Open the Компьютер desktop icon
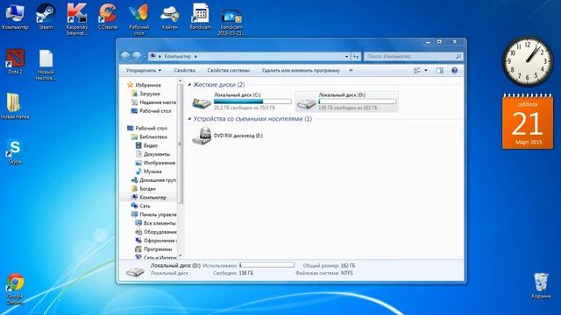The image size is (561, 315). pos(15,16)
